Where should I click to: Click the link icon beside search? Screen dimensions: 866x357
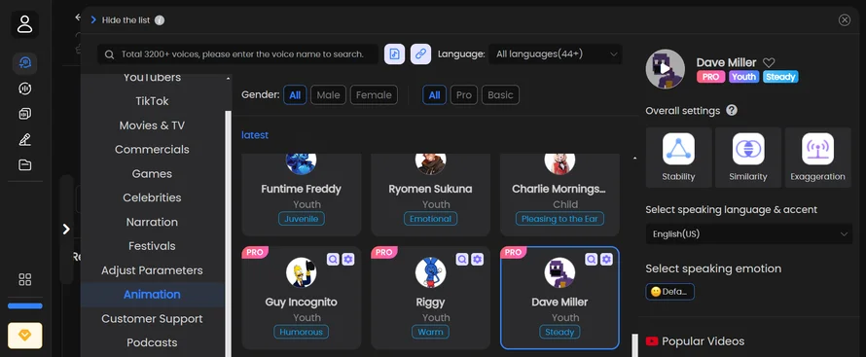(x=420, y=54)
